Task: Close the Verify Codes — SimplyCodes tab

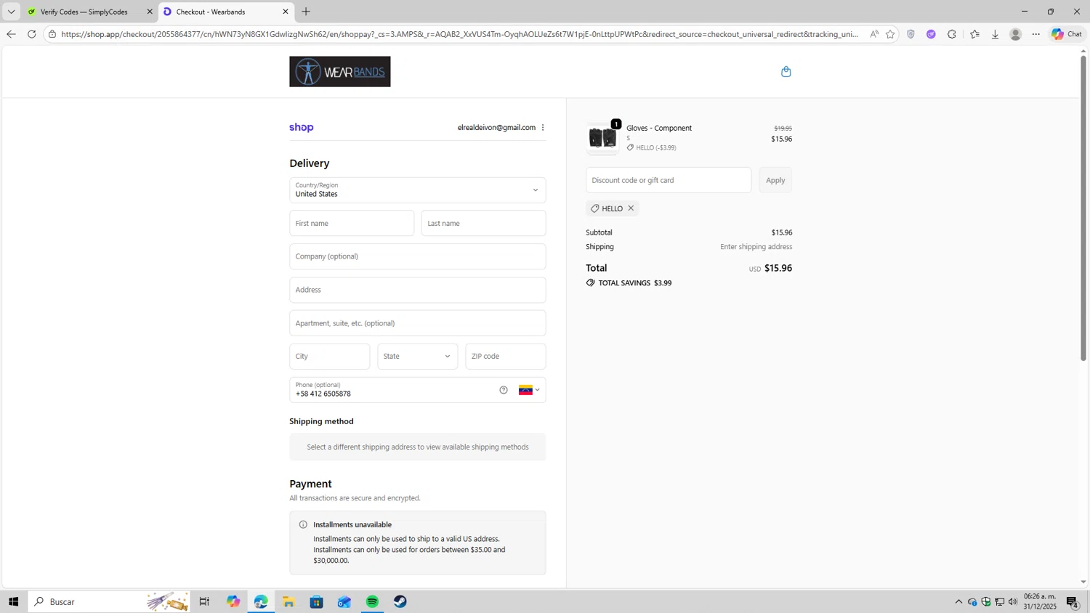Action: (150, 12)
